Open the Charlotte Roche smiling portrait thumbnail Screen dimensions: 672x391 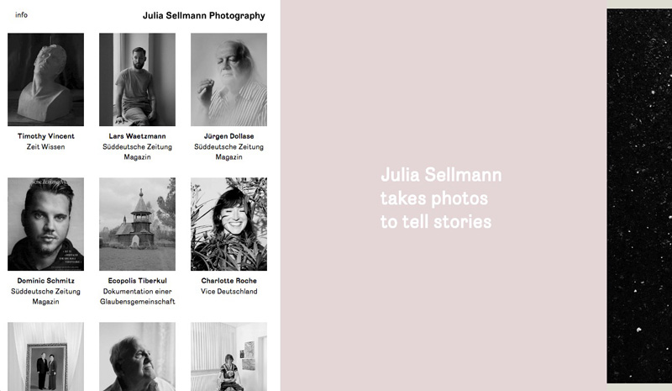click(228, 224)
